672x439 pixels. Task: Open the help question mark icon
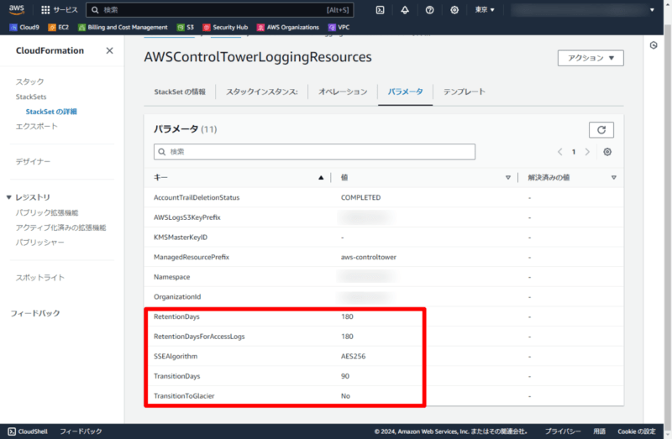429,10
